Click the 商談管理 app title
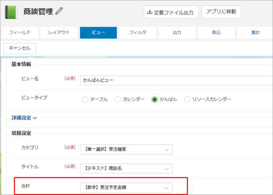The image size is (273, 195). (x=38, y=12)
